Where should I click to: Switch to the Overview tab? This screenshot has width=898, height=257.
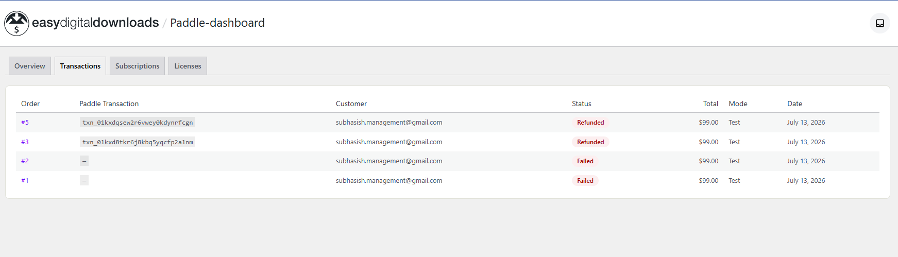30,66
